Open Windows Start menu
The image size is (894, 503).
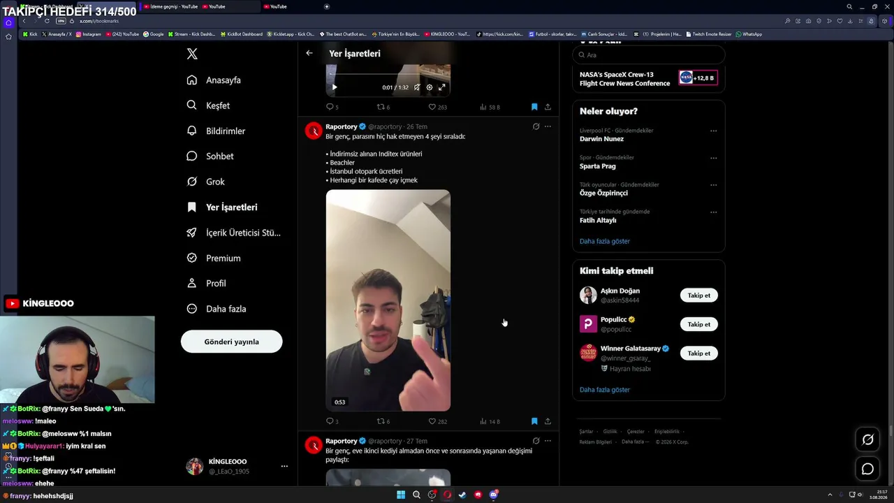click(x=401, y=495)
